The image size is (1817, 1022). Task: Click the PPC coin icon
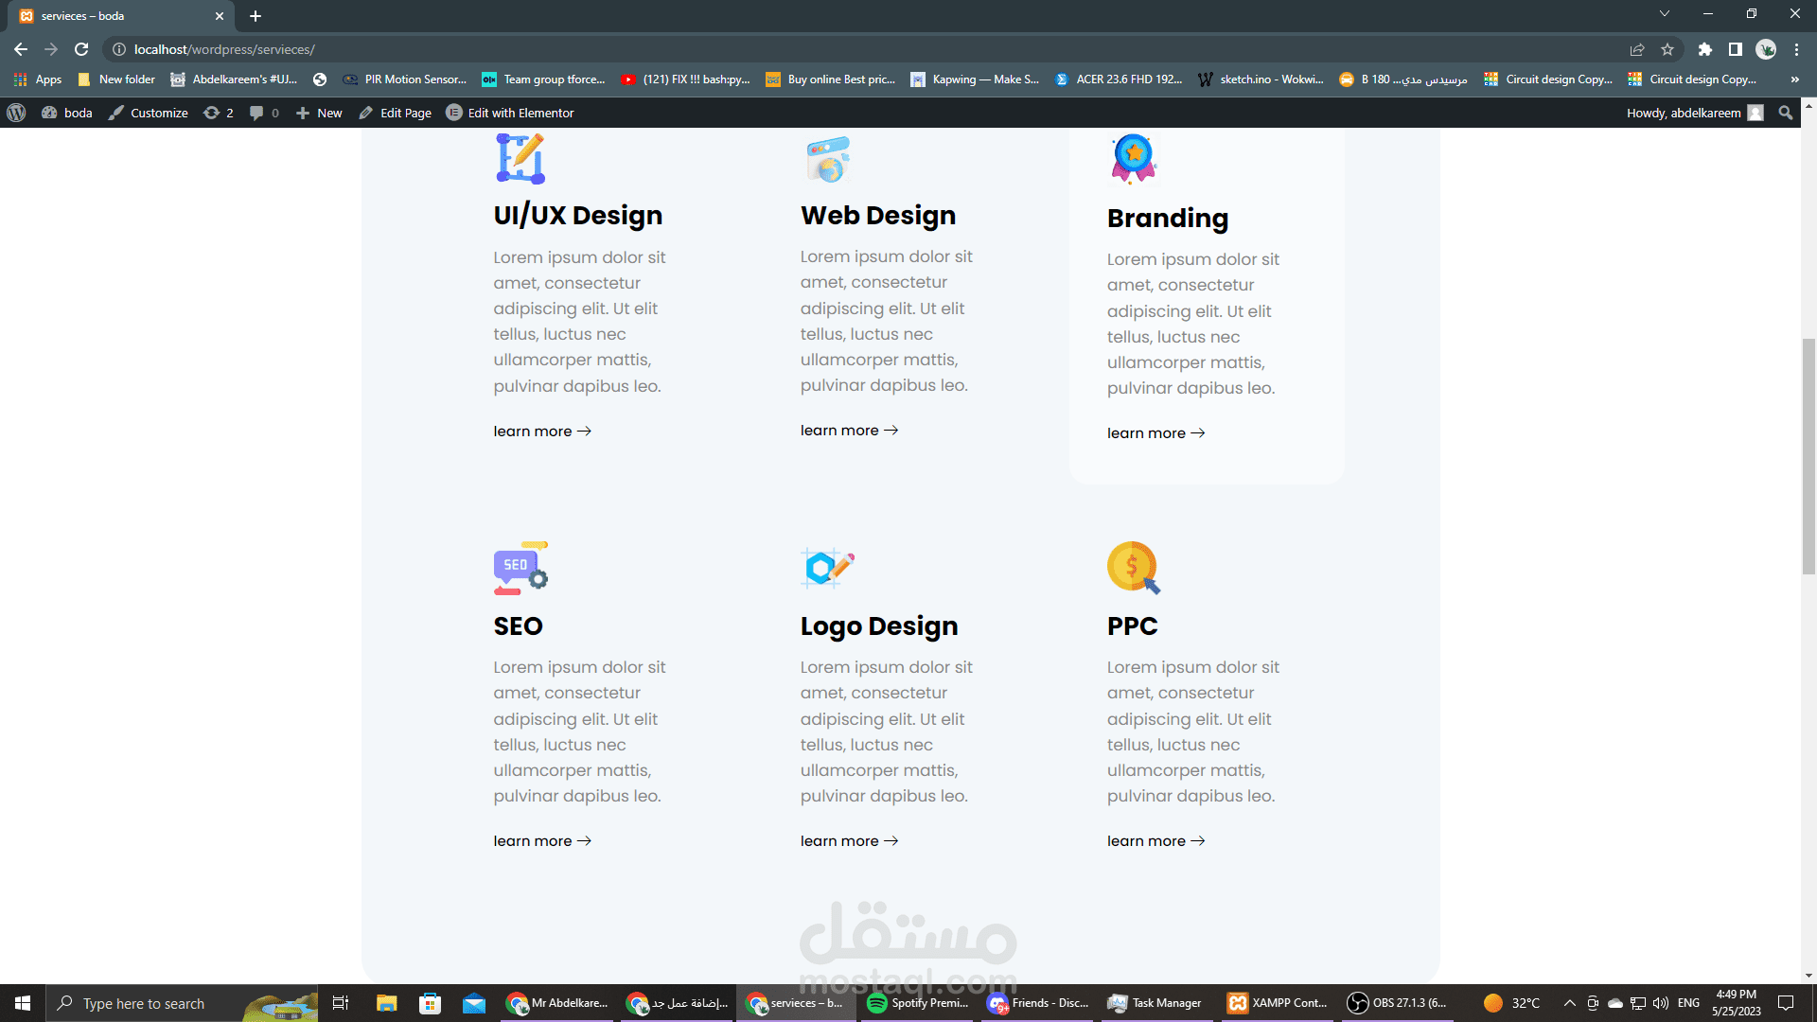point(1133,568)
